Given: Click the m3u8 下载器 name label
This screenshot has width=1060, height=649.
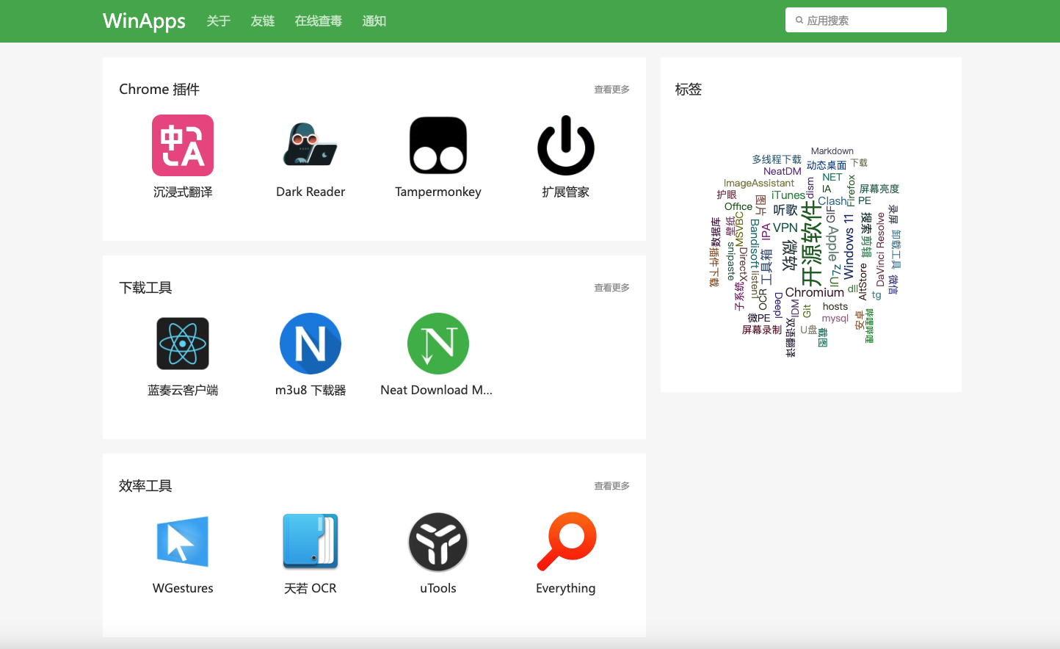Looking at the screenshot, I should [x=311, y=391].
